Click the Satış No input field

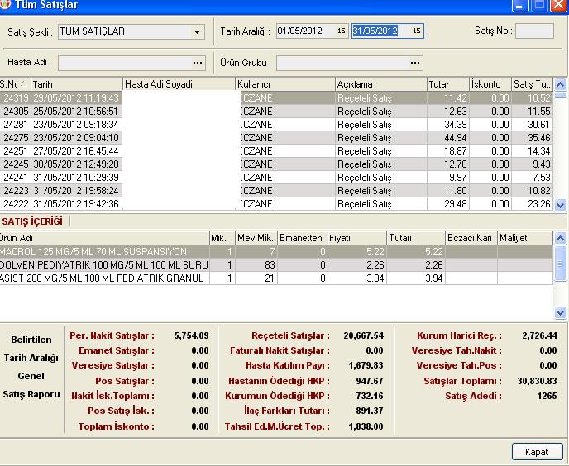click(534, 31)
